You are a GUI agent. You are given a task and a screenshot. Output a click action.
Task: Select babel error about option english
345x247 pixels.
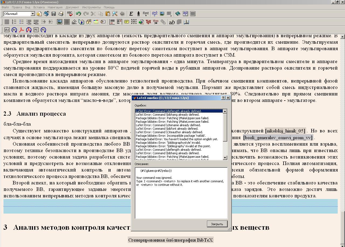(x=179, y=139)
